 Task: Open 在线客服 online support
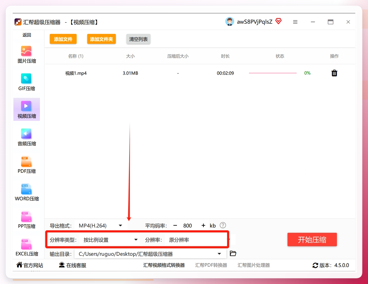click(72, 265)
